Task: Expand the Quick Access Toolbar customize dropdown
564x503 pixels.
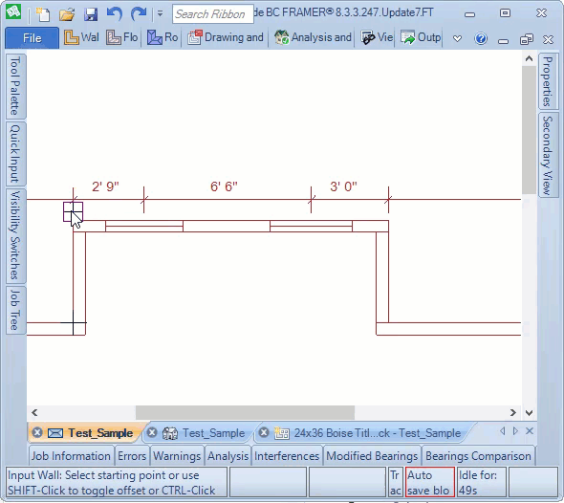Action: pos(160,14)
